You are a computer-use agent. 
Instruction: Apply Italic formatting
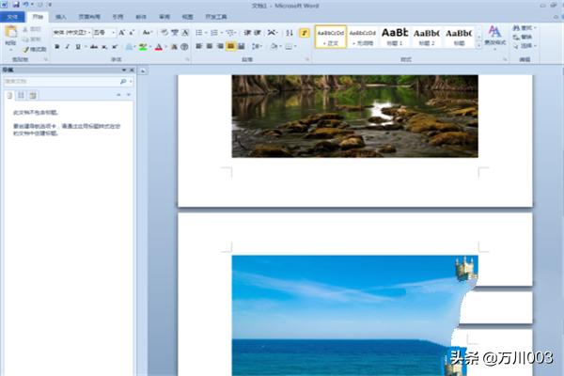coord(68,46)
